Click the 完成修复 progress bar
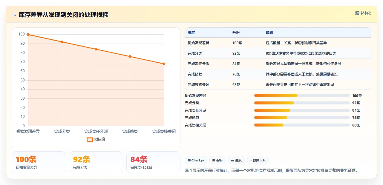This screenshot has height=185, width=383. (302, 118)
